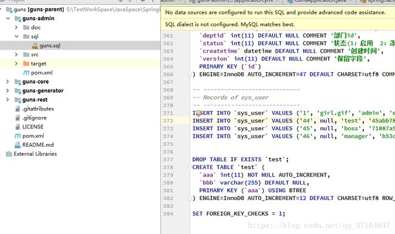Expand the guns-rest module chevron
Image resolution: width=395 pixels, height=234 pixels.
pyautogui.click(x=8, y=99)
